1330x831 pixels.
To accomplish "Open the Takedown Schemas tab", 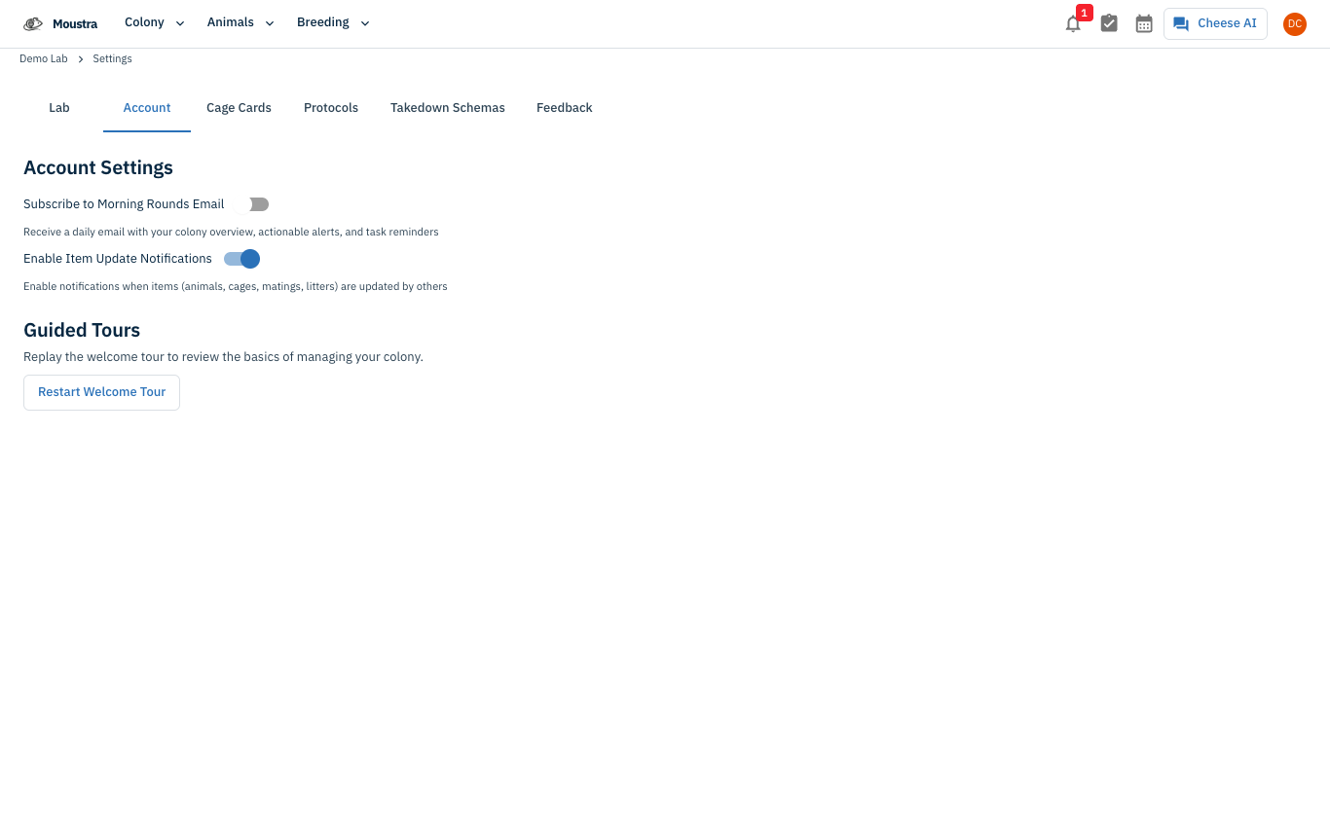I will 448,108.
